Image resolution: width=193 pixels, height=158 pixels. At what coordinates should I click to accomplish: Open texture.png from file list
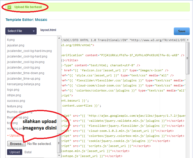coord(15,106)
